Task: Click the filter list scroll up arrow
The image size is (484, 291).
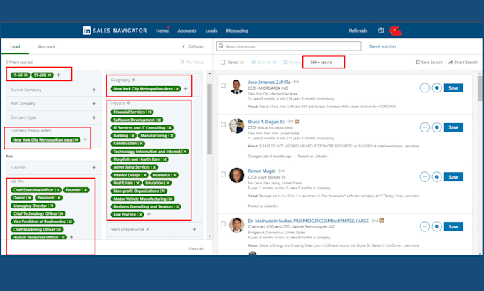Action: pos(209,73)
